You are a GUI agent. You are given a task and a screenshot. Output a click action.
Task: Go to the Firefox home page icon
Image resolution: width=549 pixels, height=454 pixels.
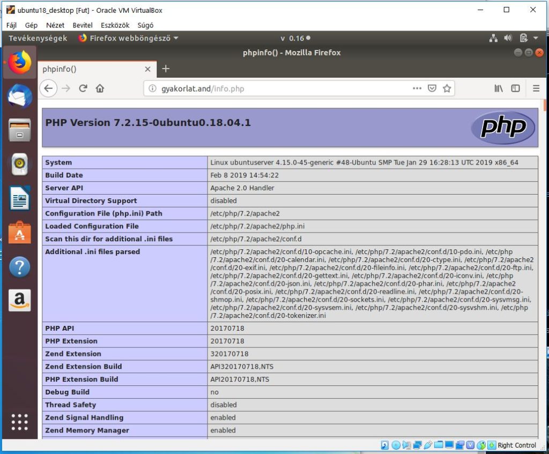click(x=100, y=88)
